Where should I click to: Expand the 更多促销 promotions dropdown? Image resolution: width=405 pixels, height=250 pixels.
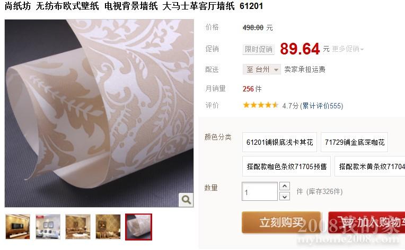click(x=348, y=49)
